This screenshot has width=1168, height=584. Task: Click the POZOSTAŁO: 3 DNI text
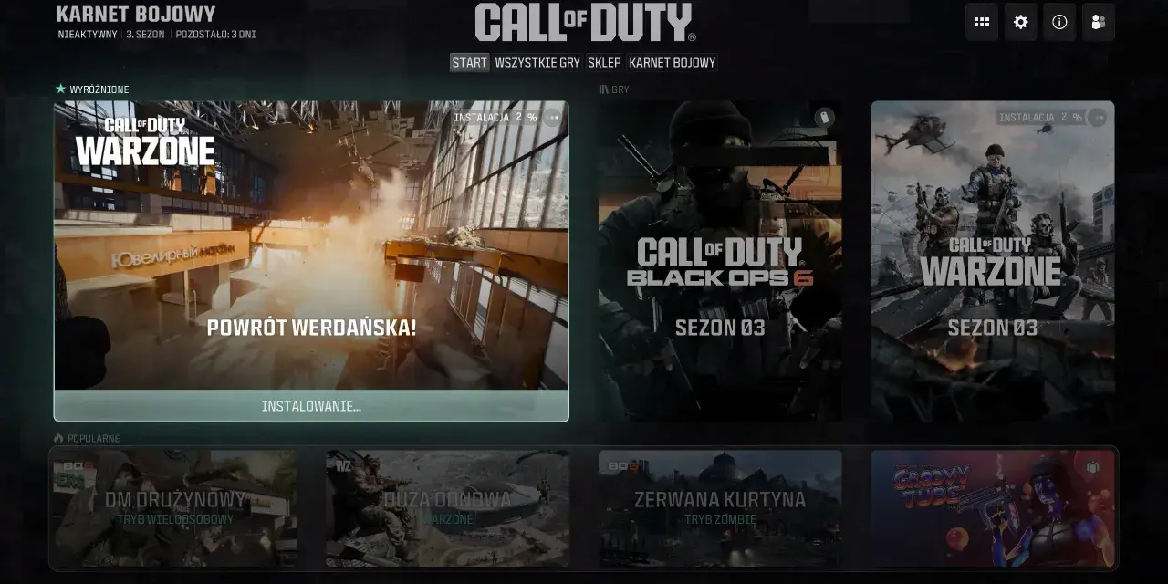(x=215, y=35)
